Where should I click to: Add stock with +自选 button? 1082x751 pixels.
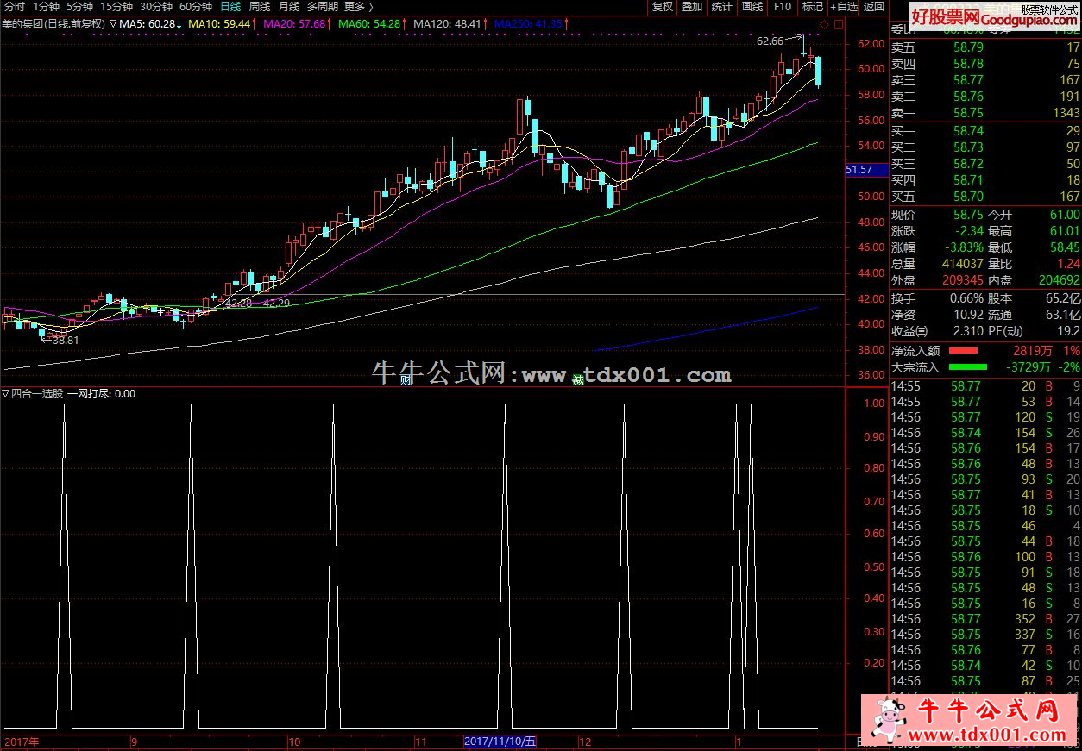pos(843,7)
